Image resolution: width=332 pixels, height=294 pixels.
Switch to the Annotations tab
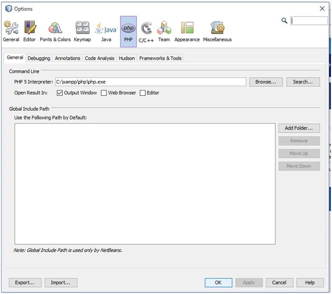point(68,58)
